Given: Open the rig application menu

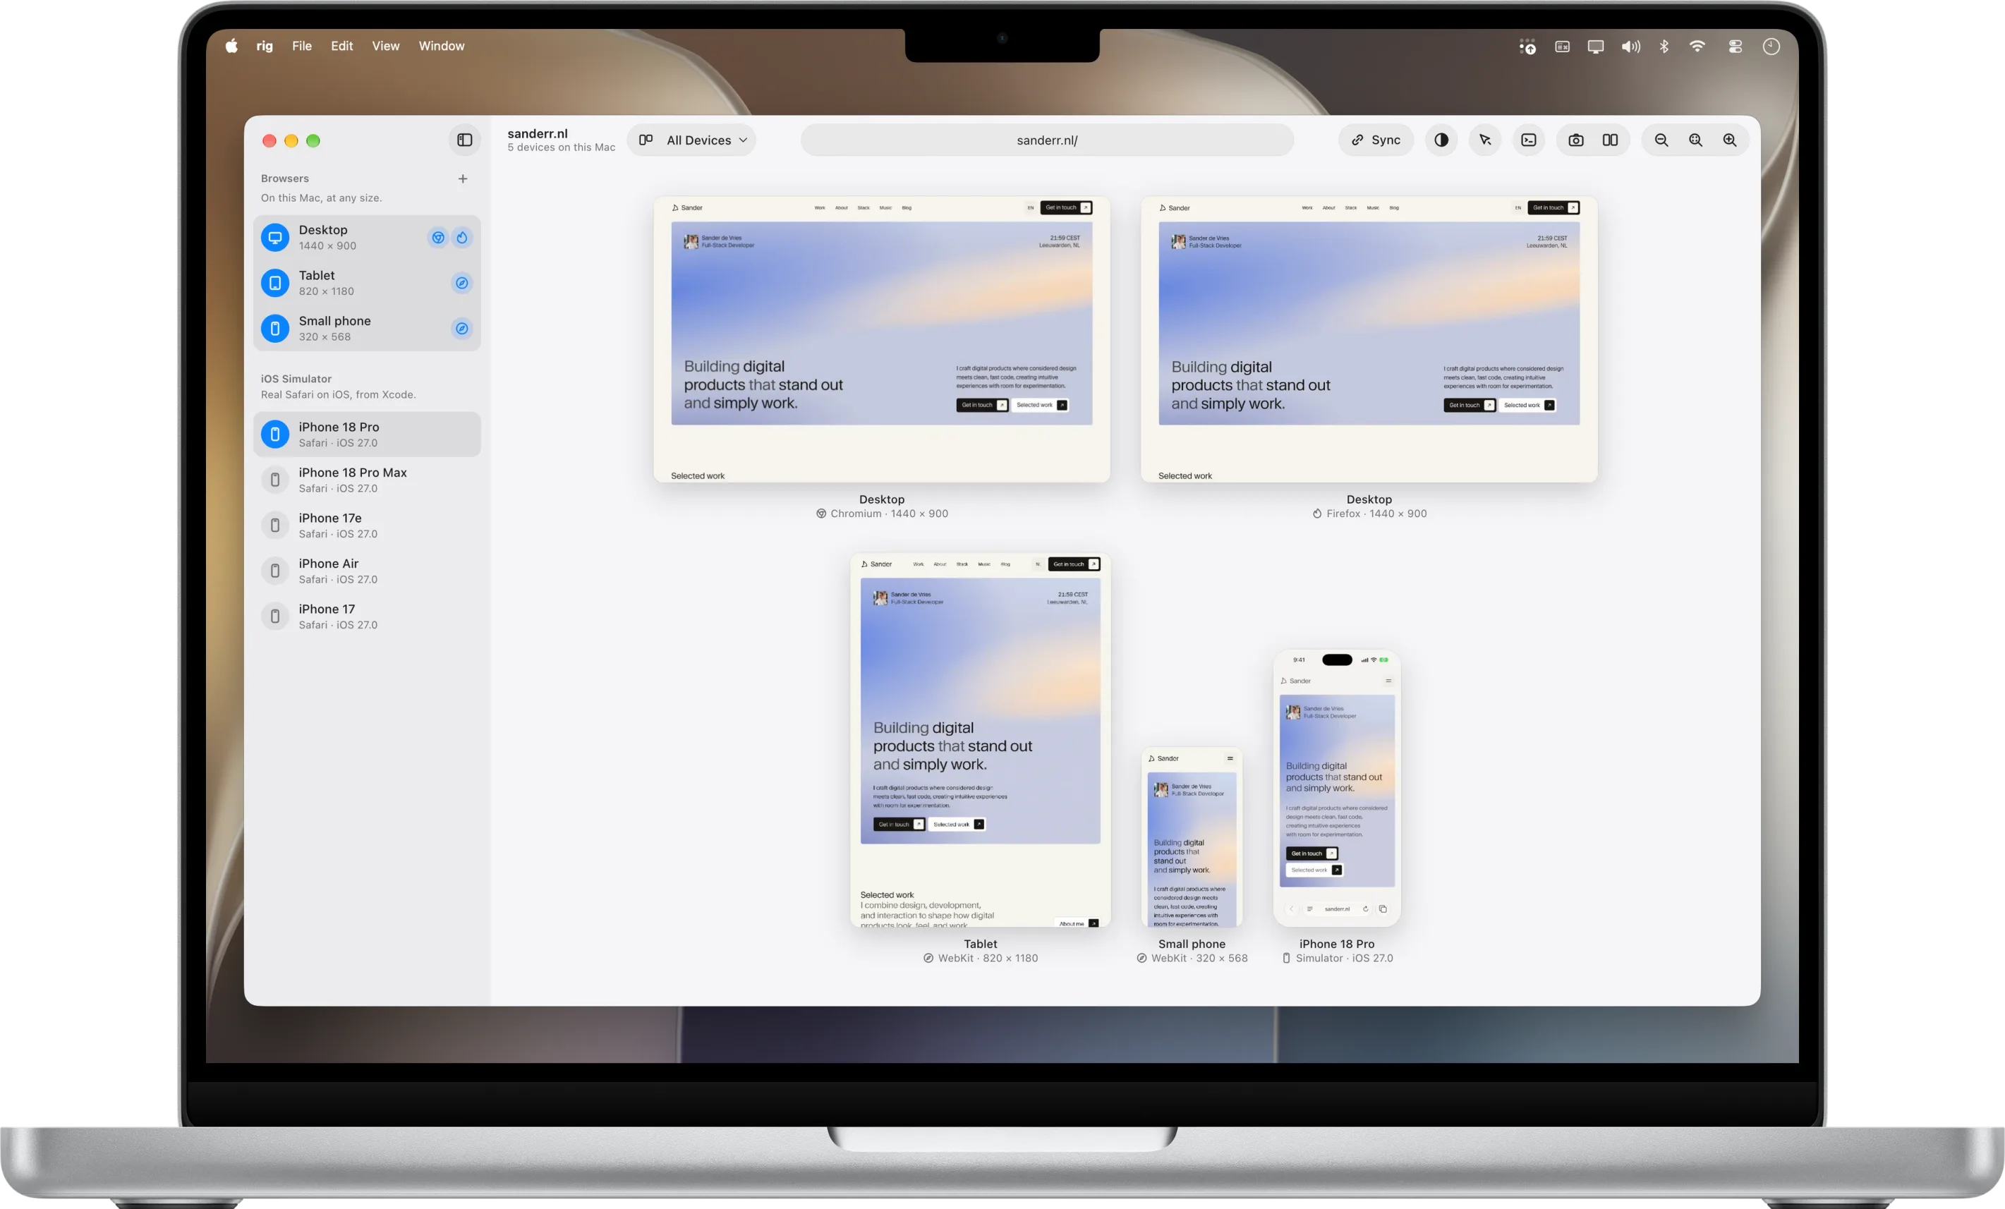Looking at the screenshot, I should click(x=265, y=46).
